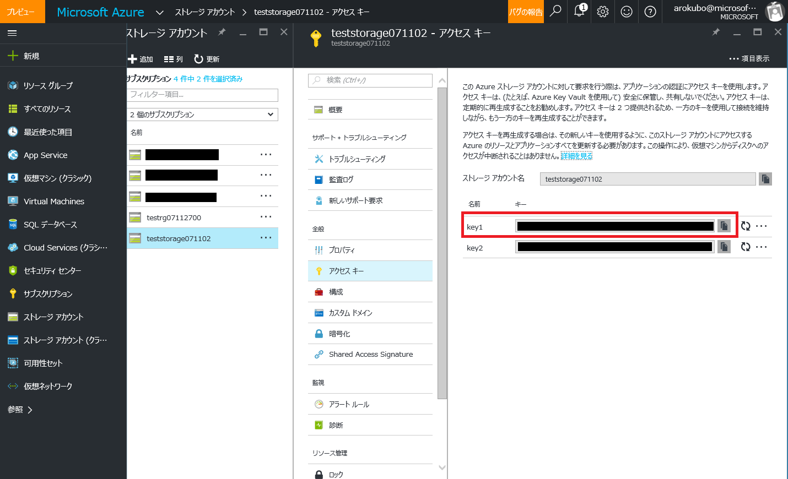Open 構成 configuration menu item
Viewport: 788px width, 479px height.
tap(370, 292)
